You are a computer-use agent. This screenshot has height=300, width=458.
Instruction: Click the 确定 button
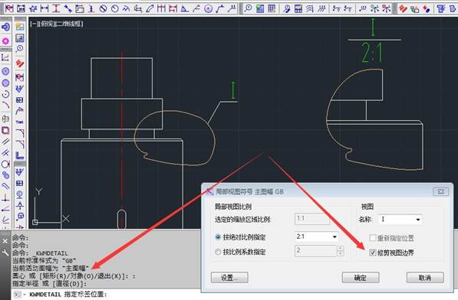[x=361, y=278]
